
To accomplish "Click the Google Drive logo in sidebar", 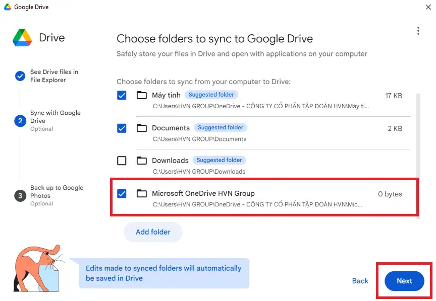I will (x=23, y=38).
